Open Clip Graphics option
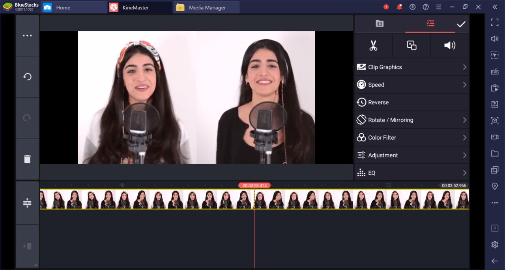Viewport: 505px width, 270px height. tap(412, 67)
